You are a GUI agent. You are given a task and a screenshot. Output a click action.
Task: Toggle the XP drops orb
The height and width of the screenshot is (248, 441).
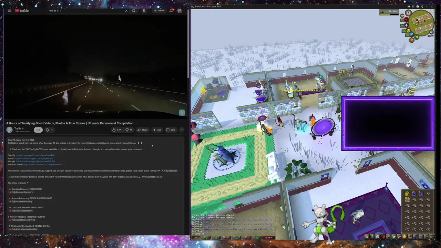click(402, 16)
